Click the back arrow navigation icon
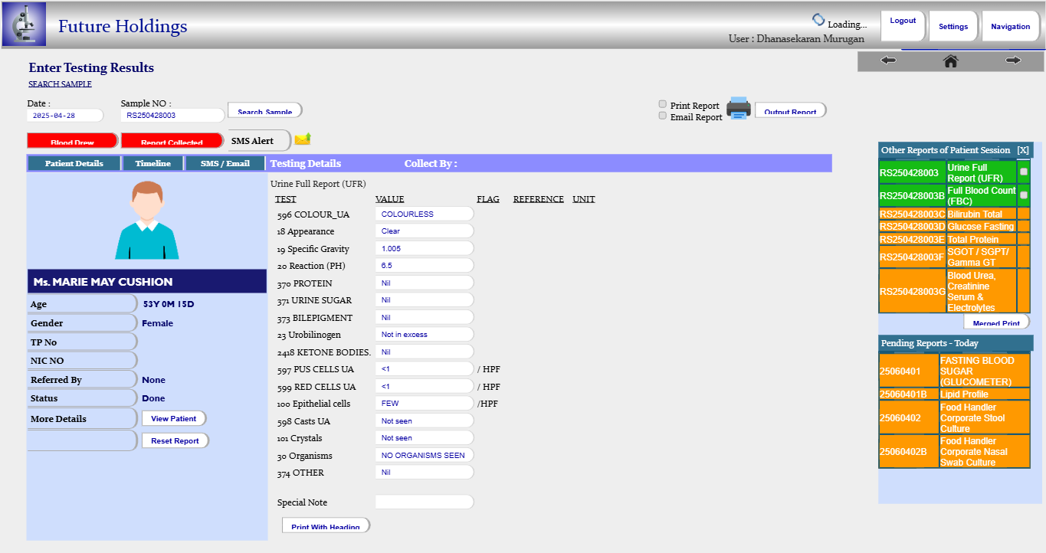Image resolution: width=1046 pixels, height=553 pixels. tap(888, 61)
